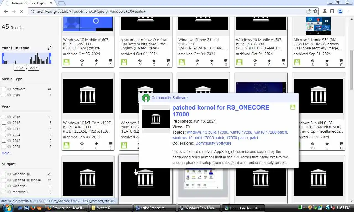Open Windows 10 Mobile build 14310.1000 title
Screen dimensions: 354x212
[260, 44]
